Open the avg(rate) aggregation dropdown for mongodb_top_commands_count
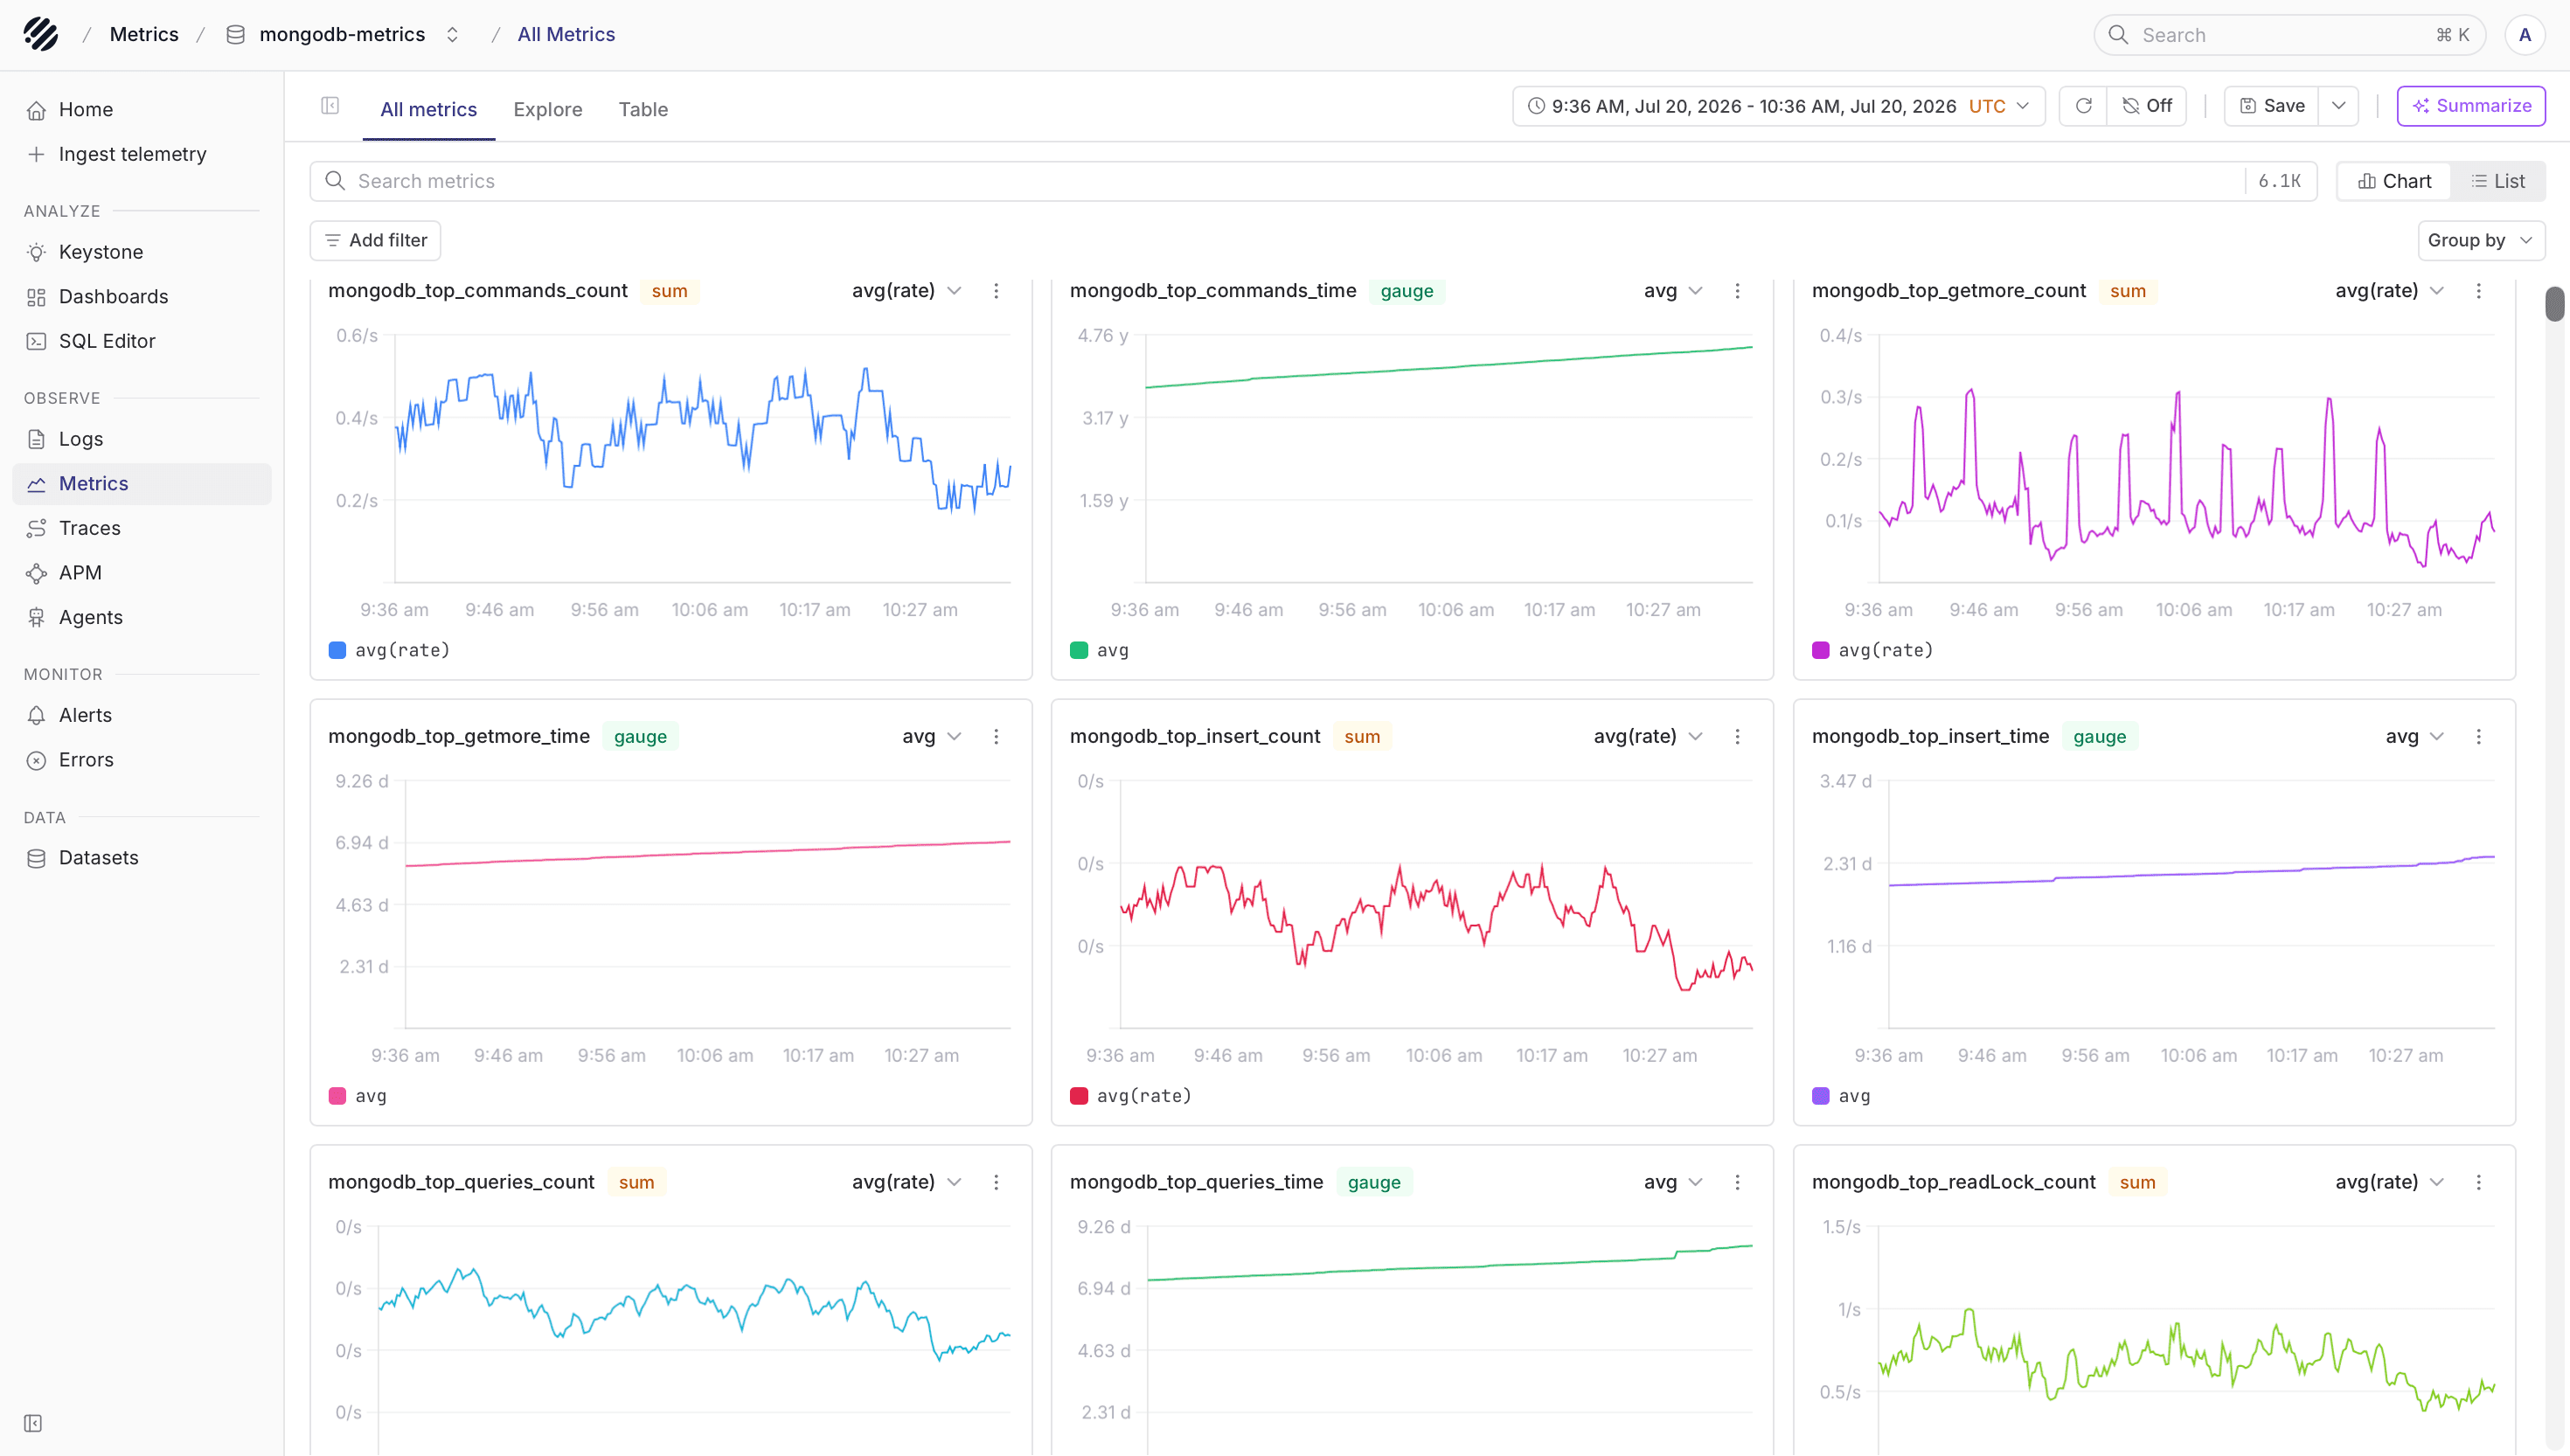The height and width of the screenshot is (1456, 2570). (x=906, y=291)
